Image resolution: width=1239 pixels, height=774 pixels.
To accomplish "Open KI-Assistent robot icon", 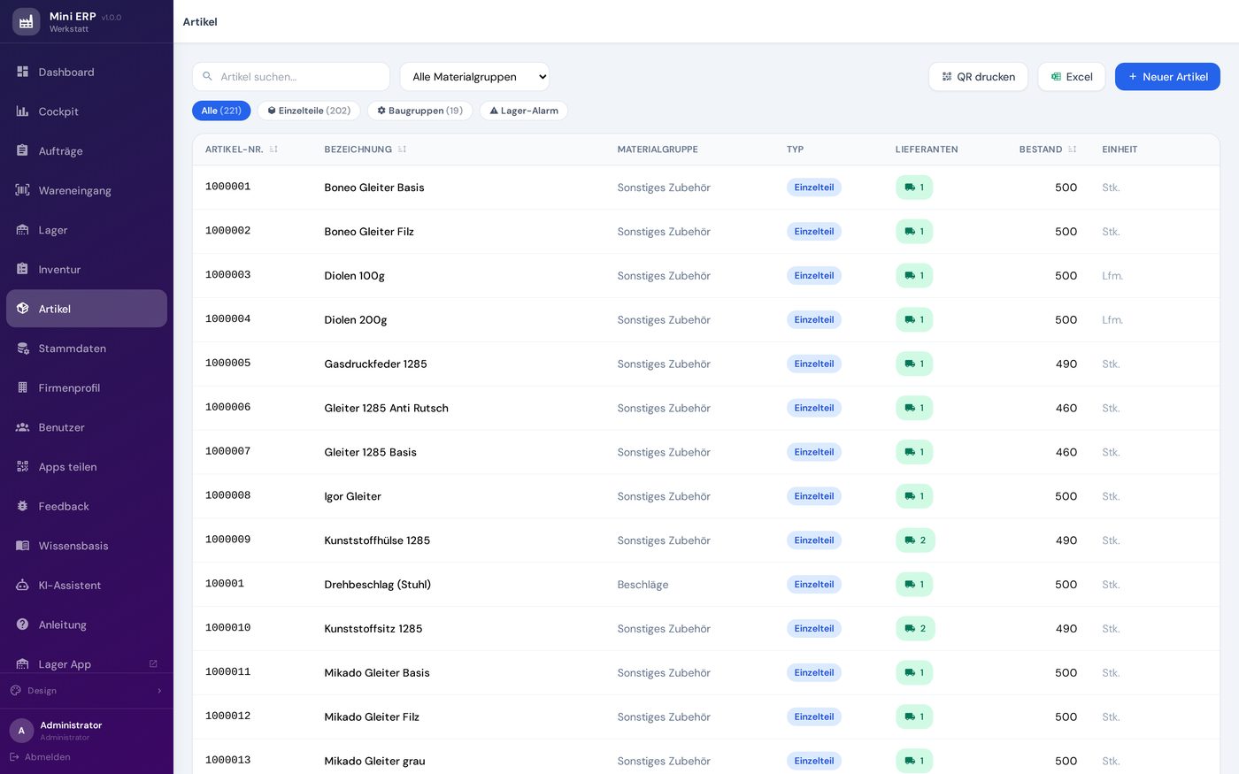I will 23,586.
